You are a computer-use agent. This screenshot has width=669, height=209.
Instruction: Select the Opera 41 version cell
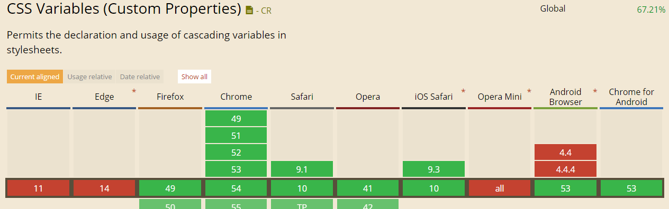[368, 188]
